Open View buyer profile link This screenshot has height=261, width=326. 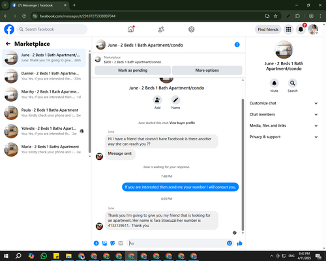[x=182, y=123]
